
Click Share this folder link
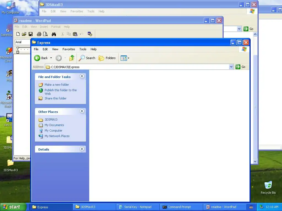[x=55, y=98]
